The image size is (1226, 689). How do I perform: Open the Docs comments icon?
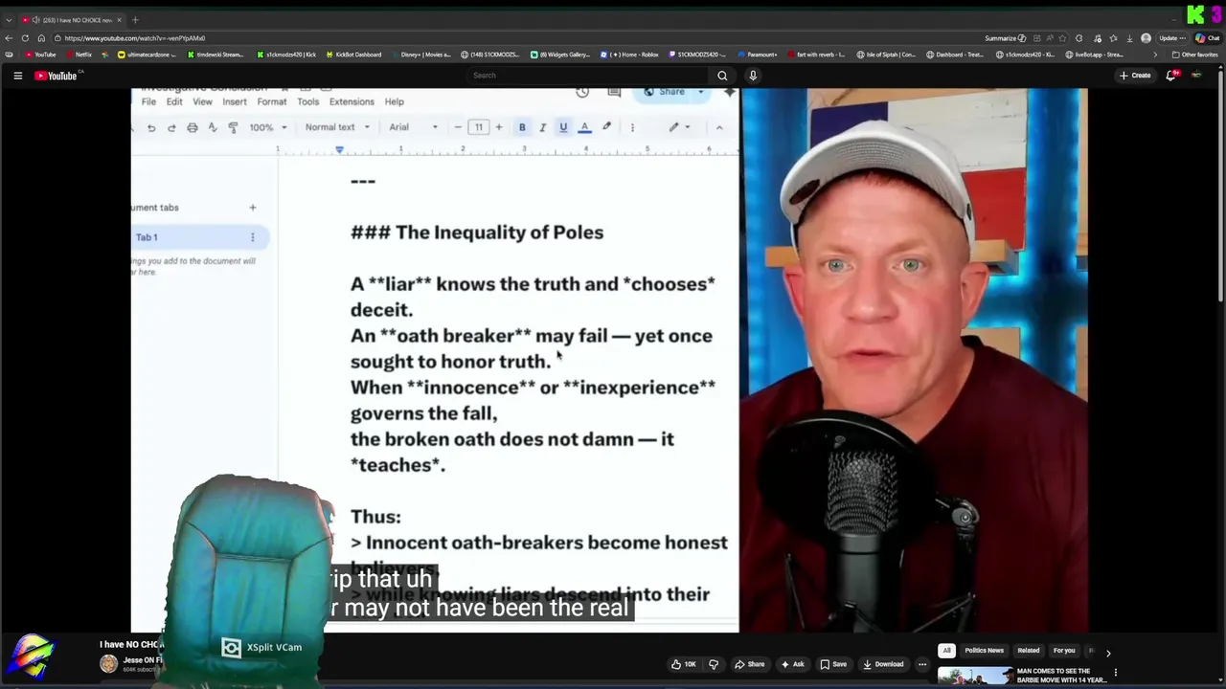coord(614,92)
